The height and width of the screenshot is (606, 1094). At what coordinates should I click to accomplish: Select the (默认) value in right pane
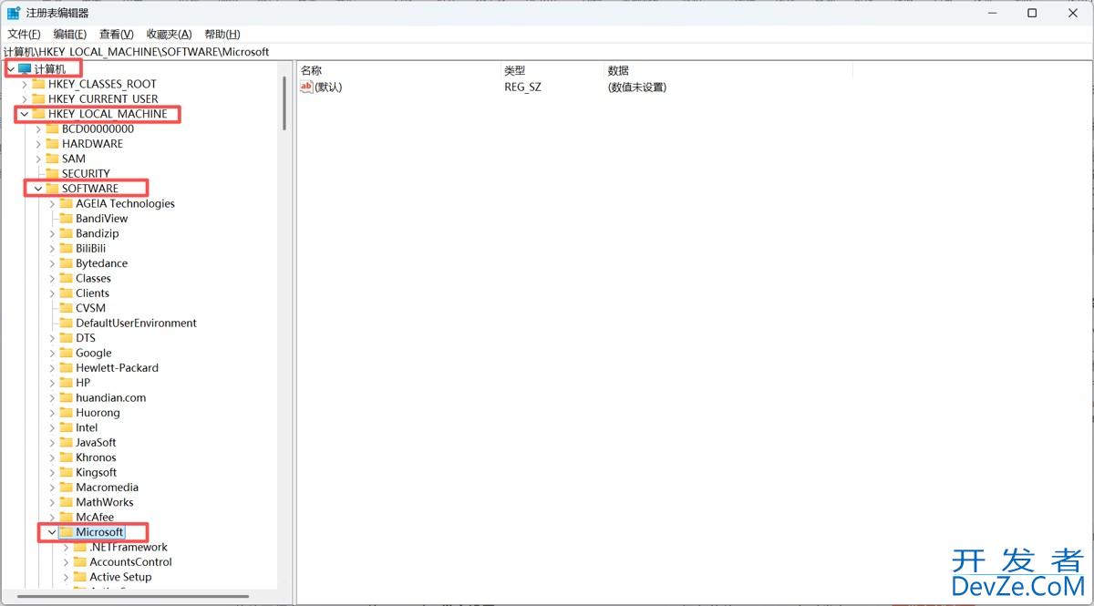point(328,87)
